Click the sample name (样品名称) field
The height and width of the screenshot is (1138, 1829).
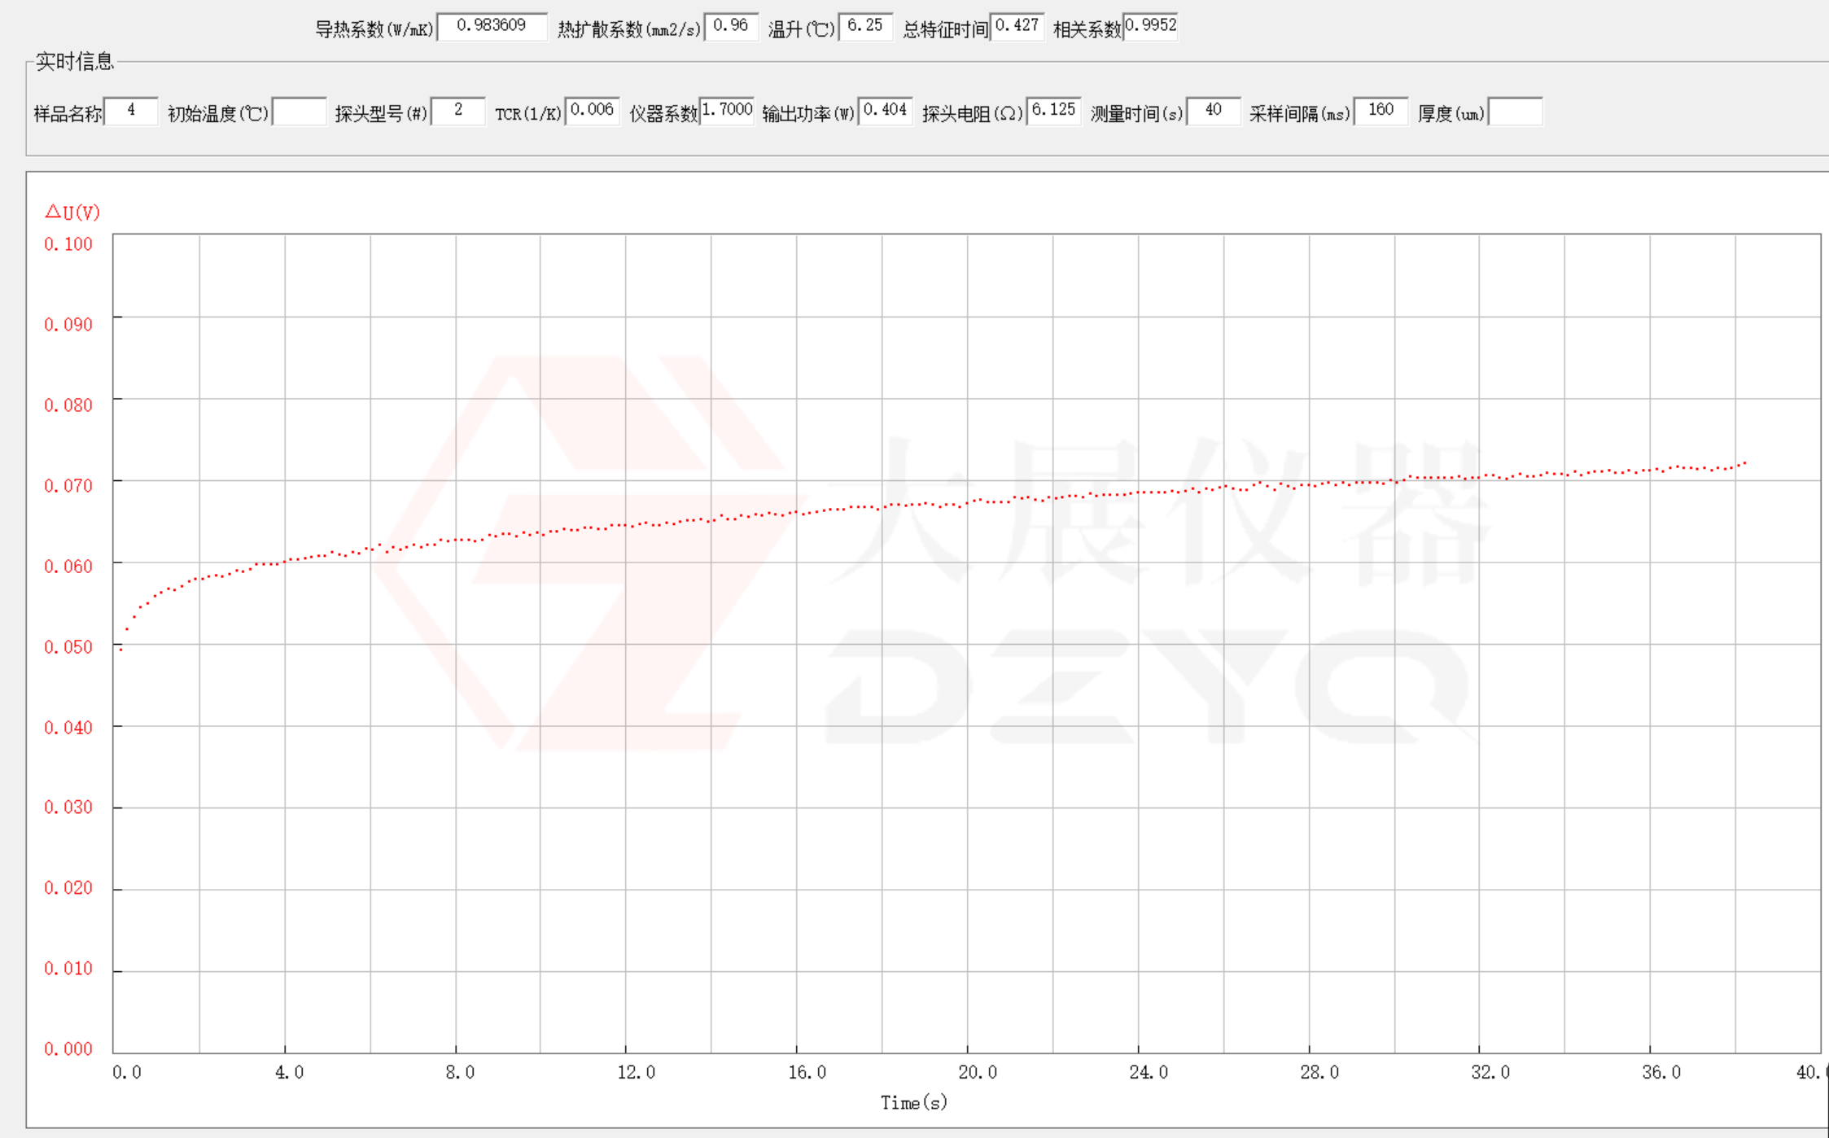tap(131, 111)
